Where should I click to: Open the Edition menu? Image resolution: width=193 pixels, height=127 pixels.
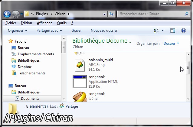26,23
